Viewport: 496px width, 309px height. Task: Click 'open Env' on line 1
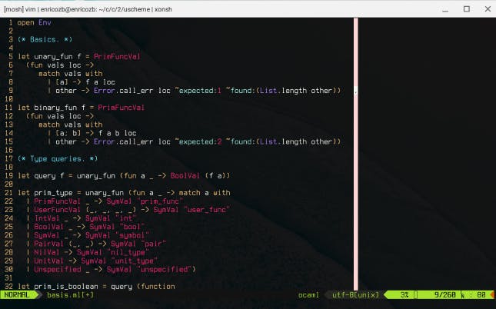(x=34, y=22)
